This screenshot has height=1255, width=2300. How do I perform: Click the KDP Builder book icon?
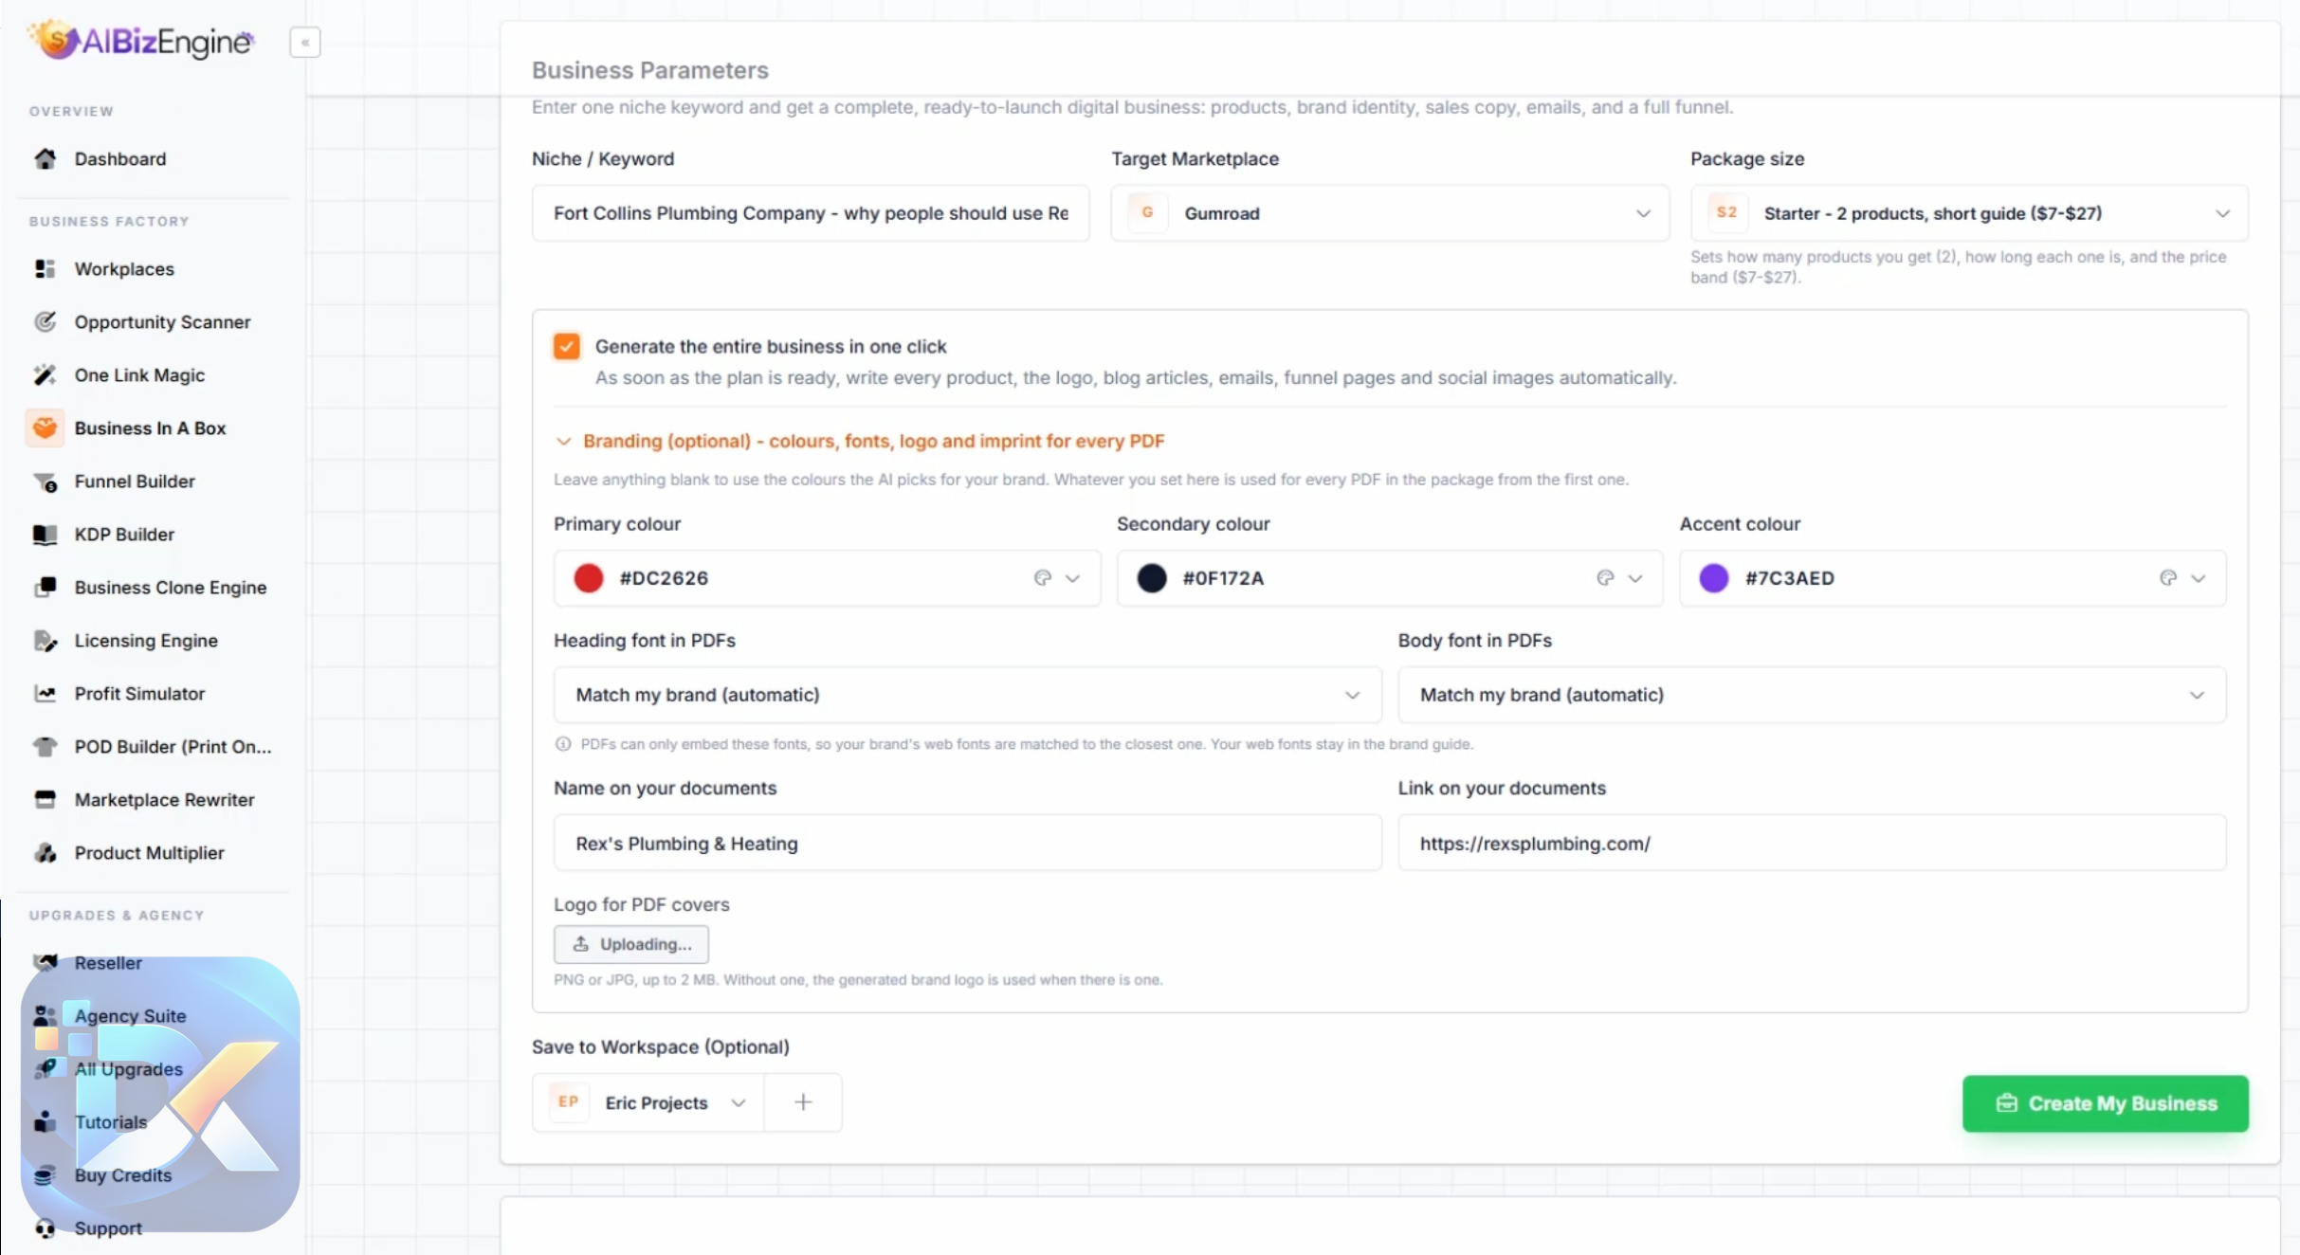coord(46,535)
